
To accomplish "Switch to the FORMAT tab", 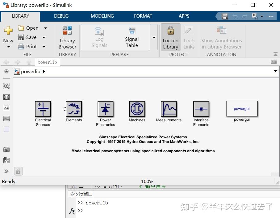I will coord(143,16).
